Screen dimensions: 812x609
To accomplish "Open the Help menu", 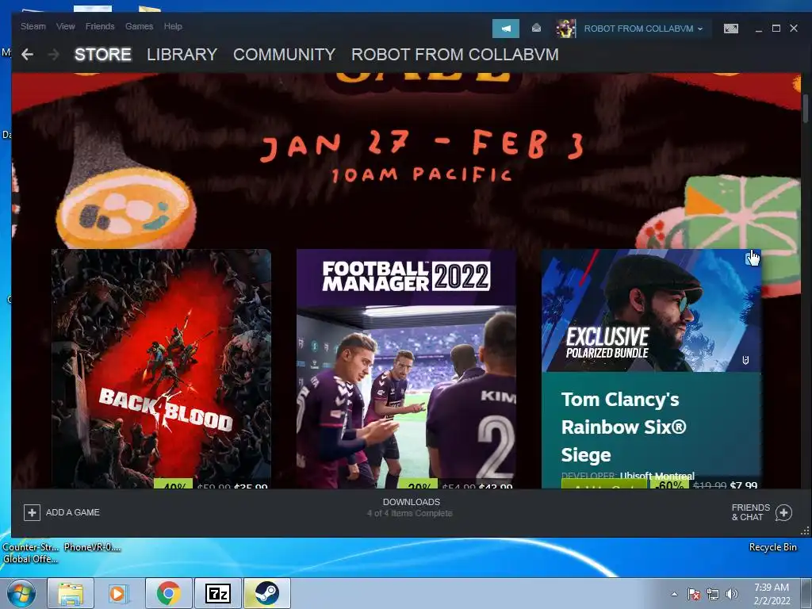I will pyautogui.click(x=173, y=26).
